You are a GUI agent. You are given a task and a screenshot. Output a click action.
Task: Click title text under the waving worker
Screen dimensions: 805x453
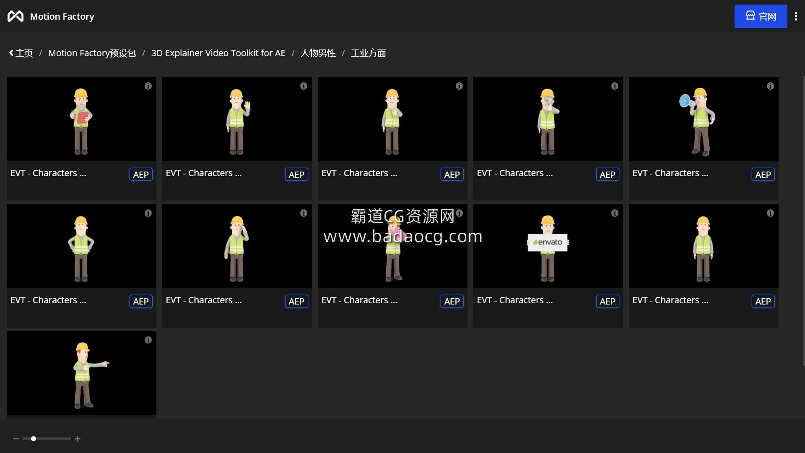204,173
